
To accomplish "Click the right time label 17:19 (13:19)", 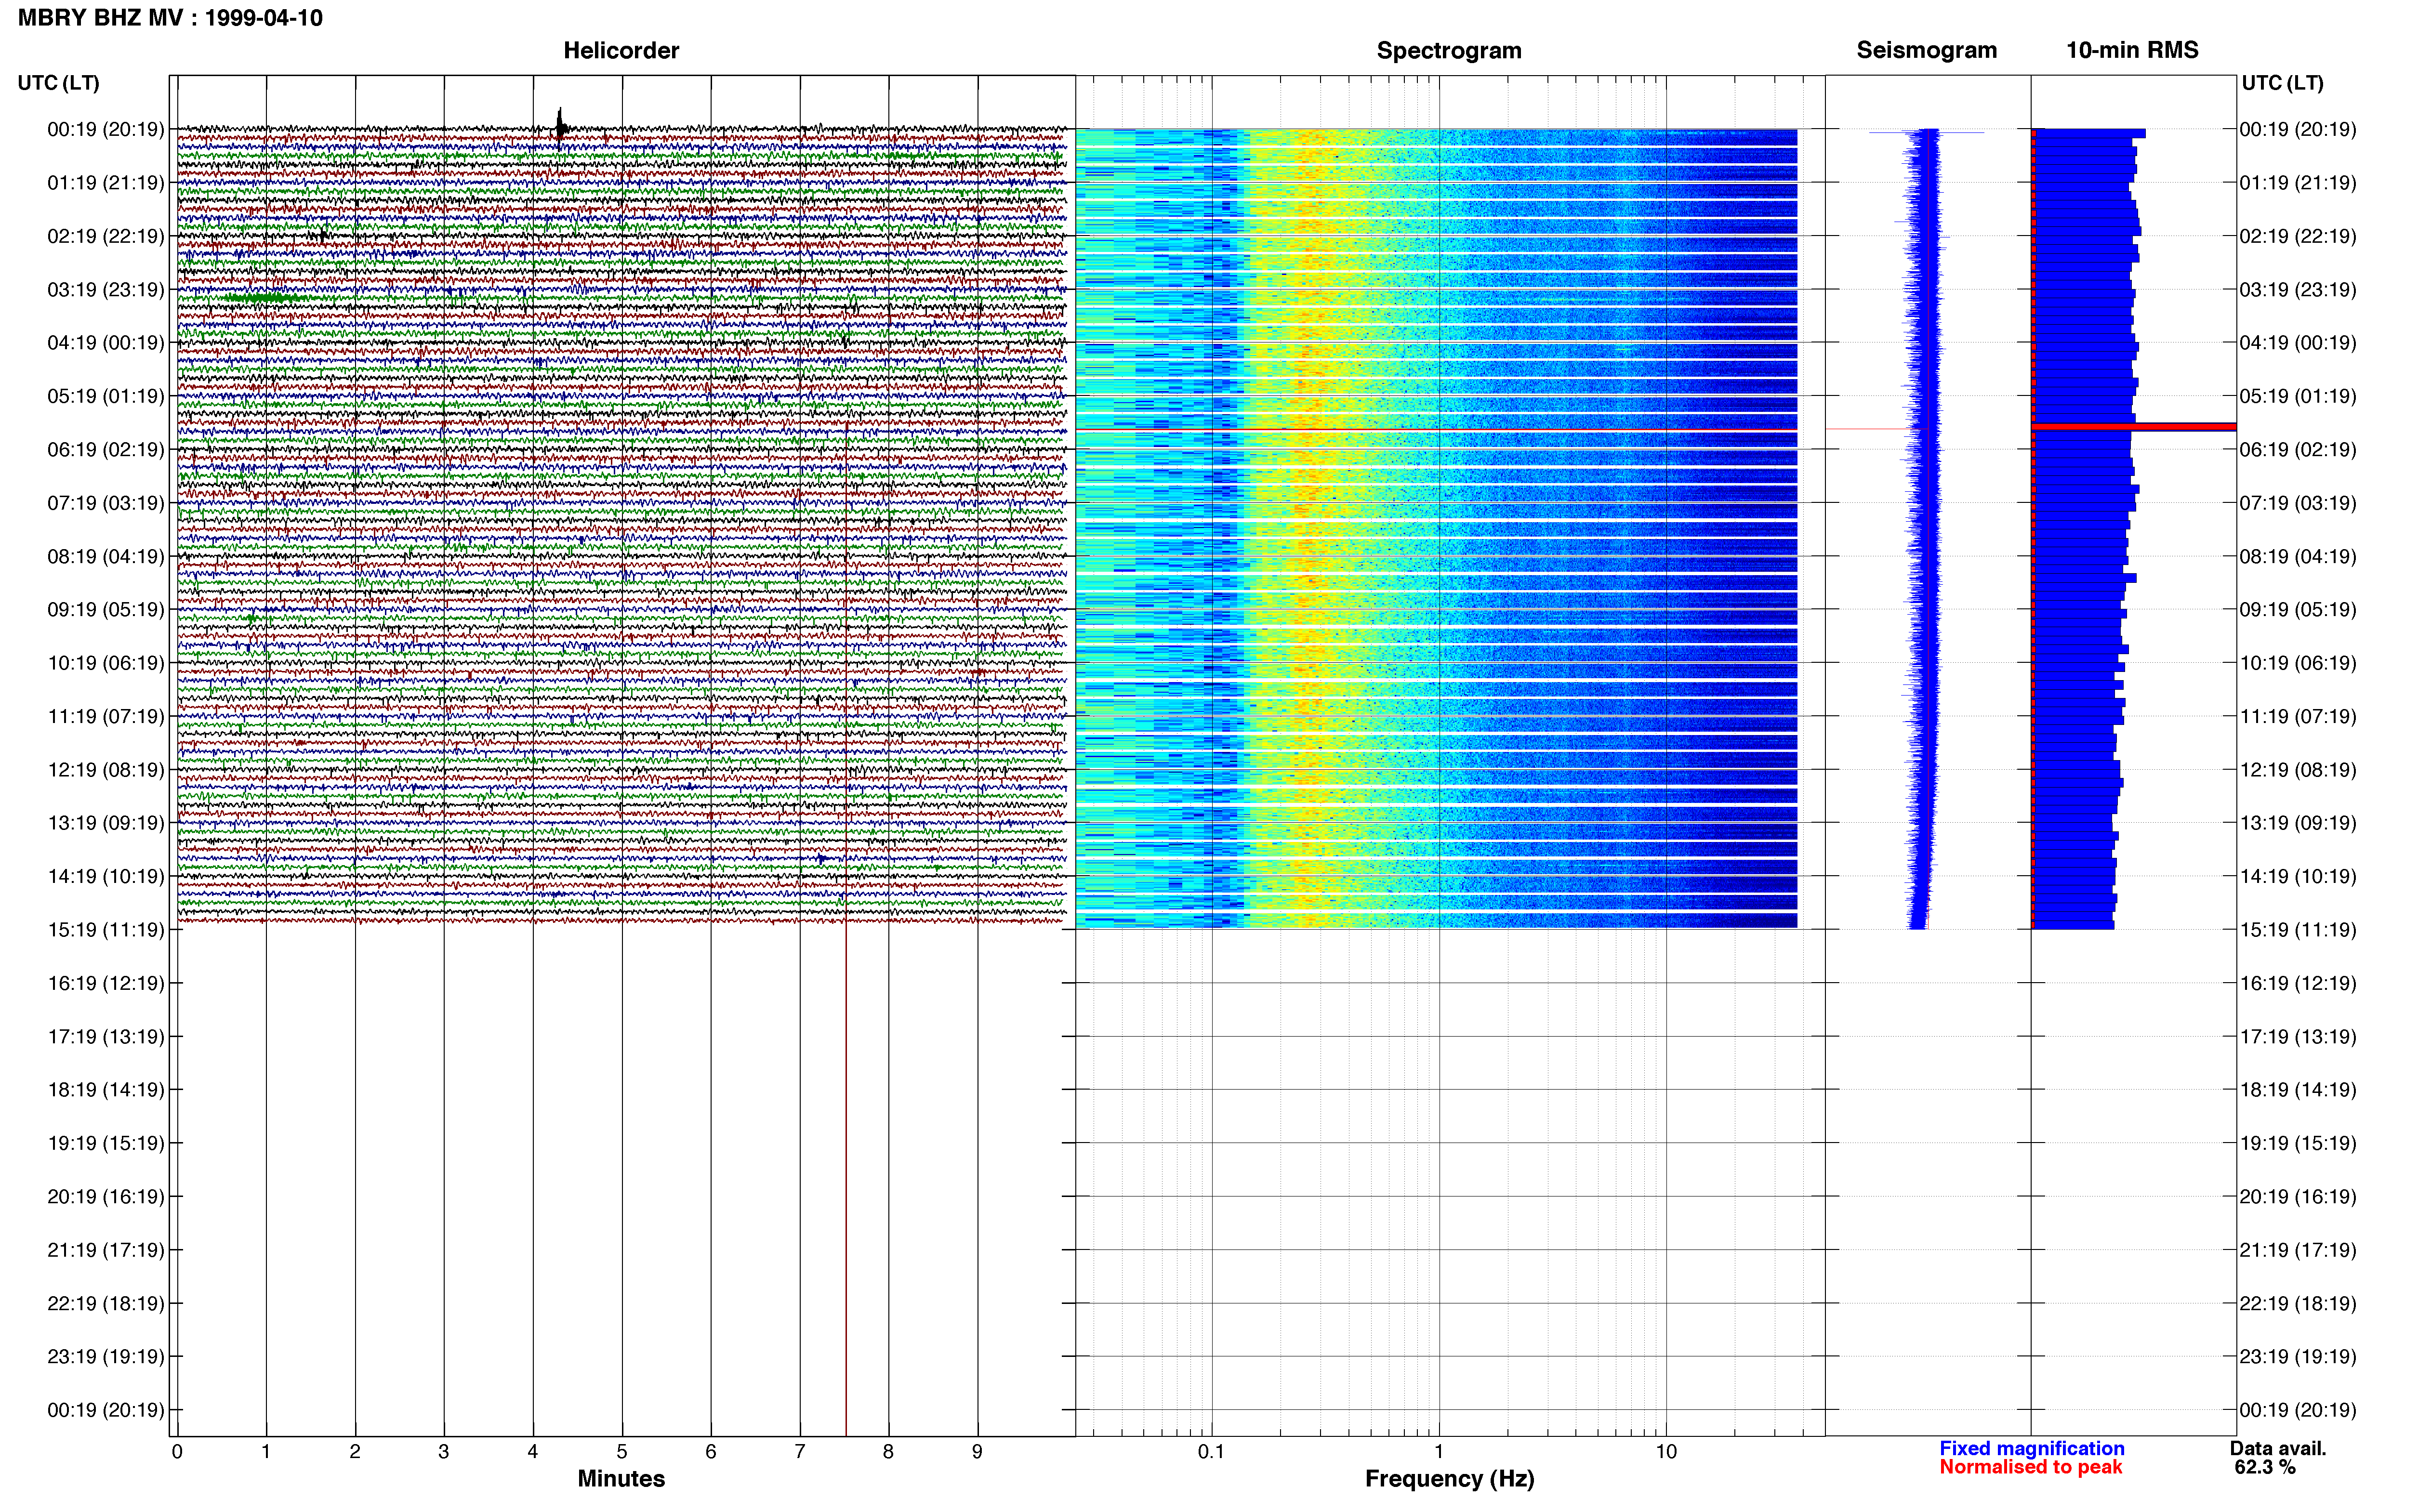I will coord(2298,1037).
